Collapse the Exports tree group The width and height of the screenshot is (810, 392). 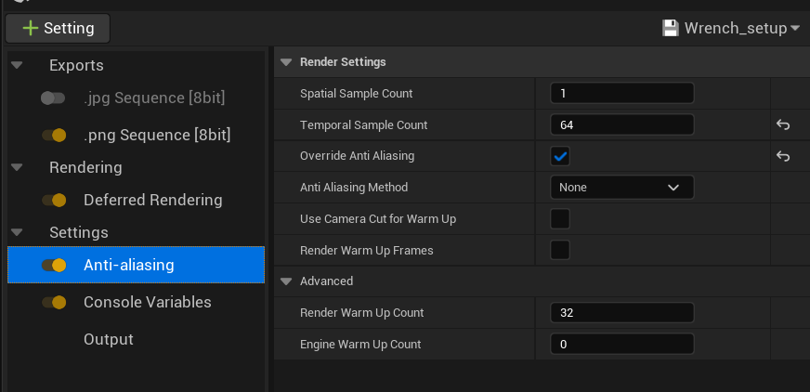[17, 65]
